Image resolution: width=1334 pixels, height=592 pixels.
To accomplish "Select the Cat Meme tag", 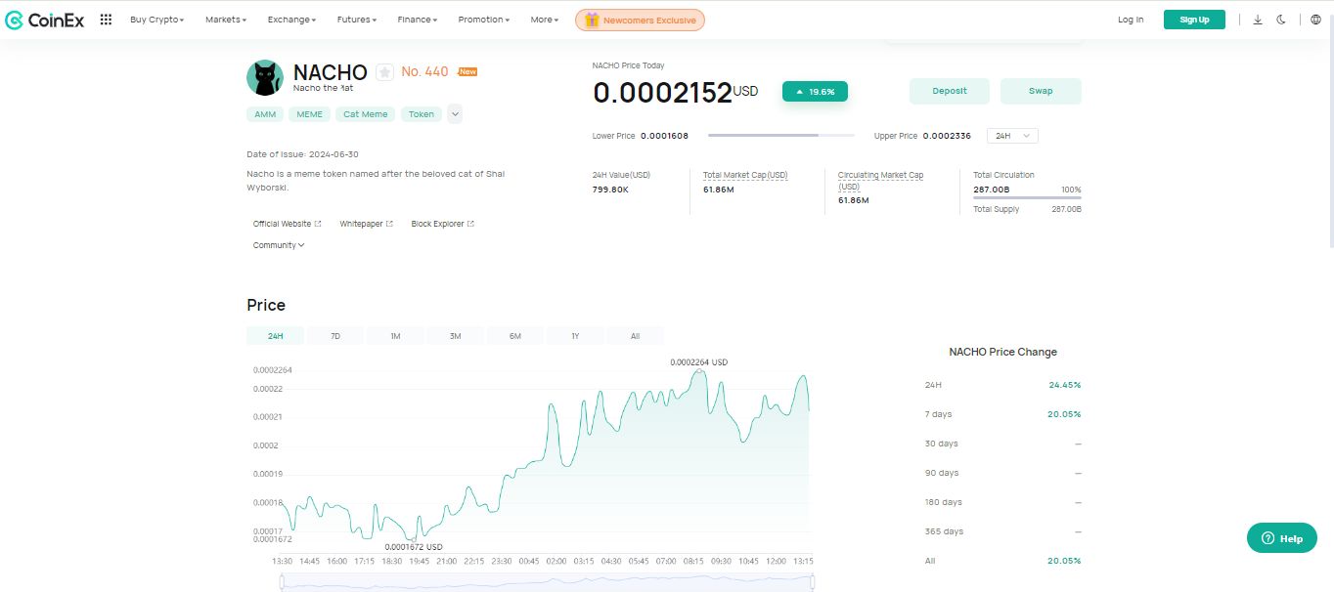I will pos(366,114).
